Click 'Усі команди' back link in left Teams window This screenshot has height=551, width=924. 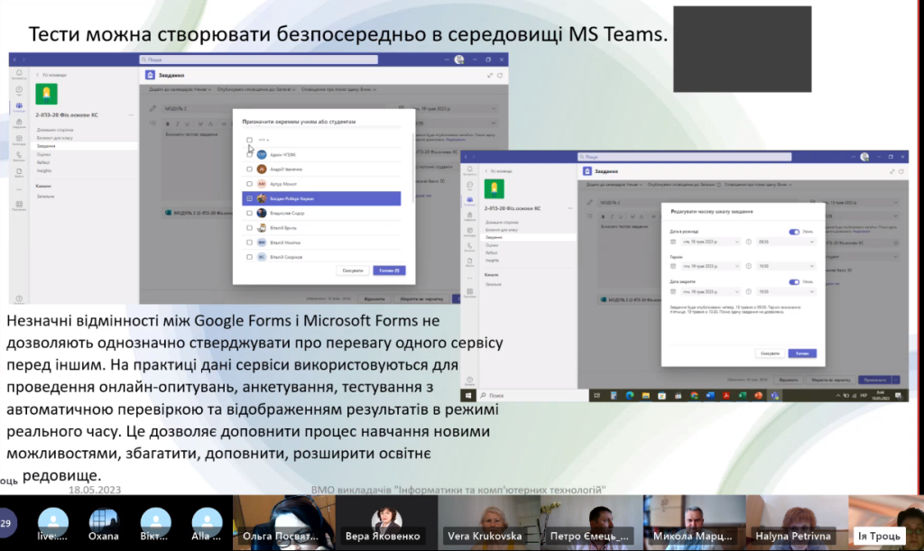click(51, 76)
